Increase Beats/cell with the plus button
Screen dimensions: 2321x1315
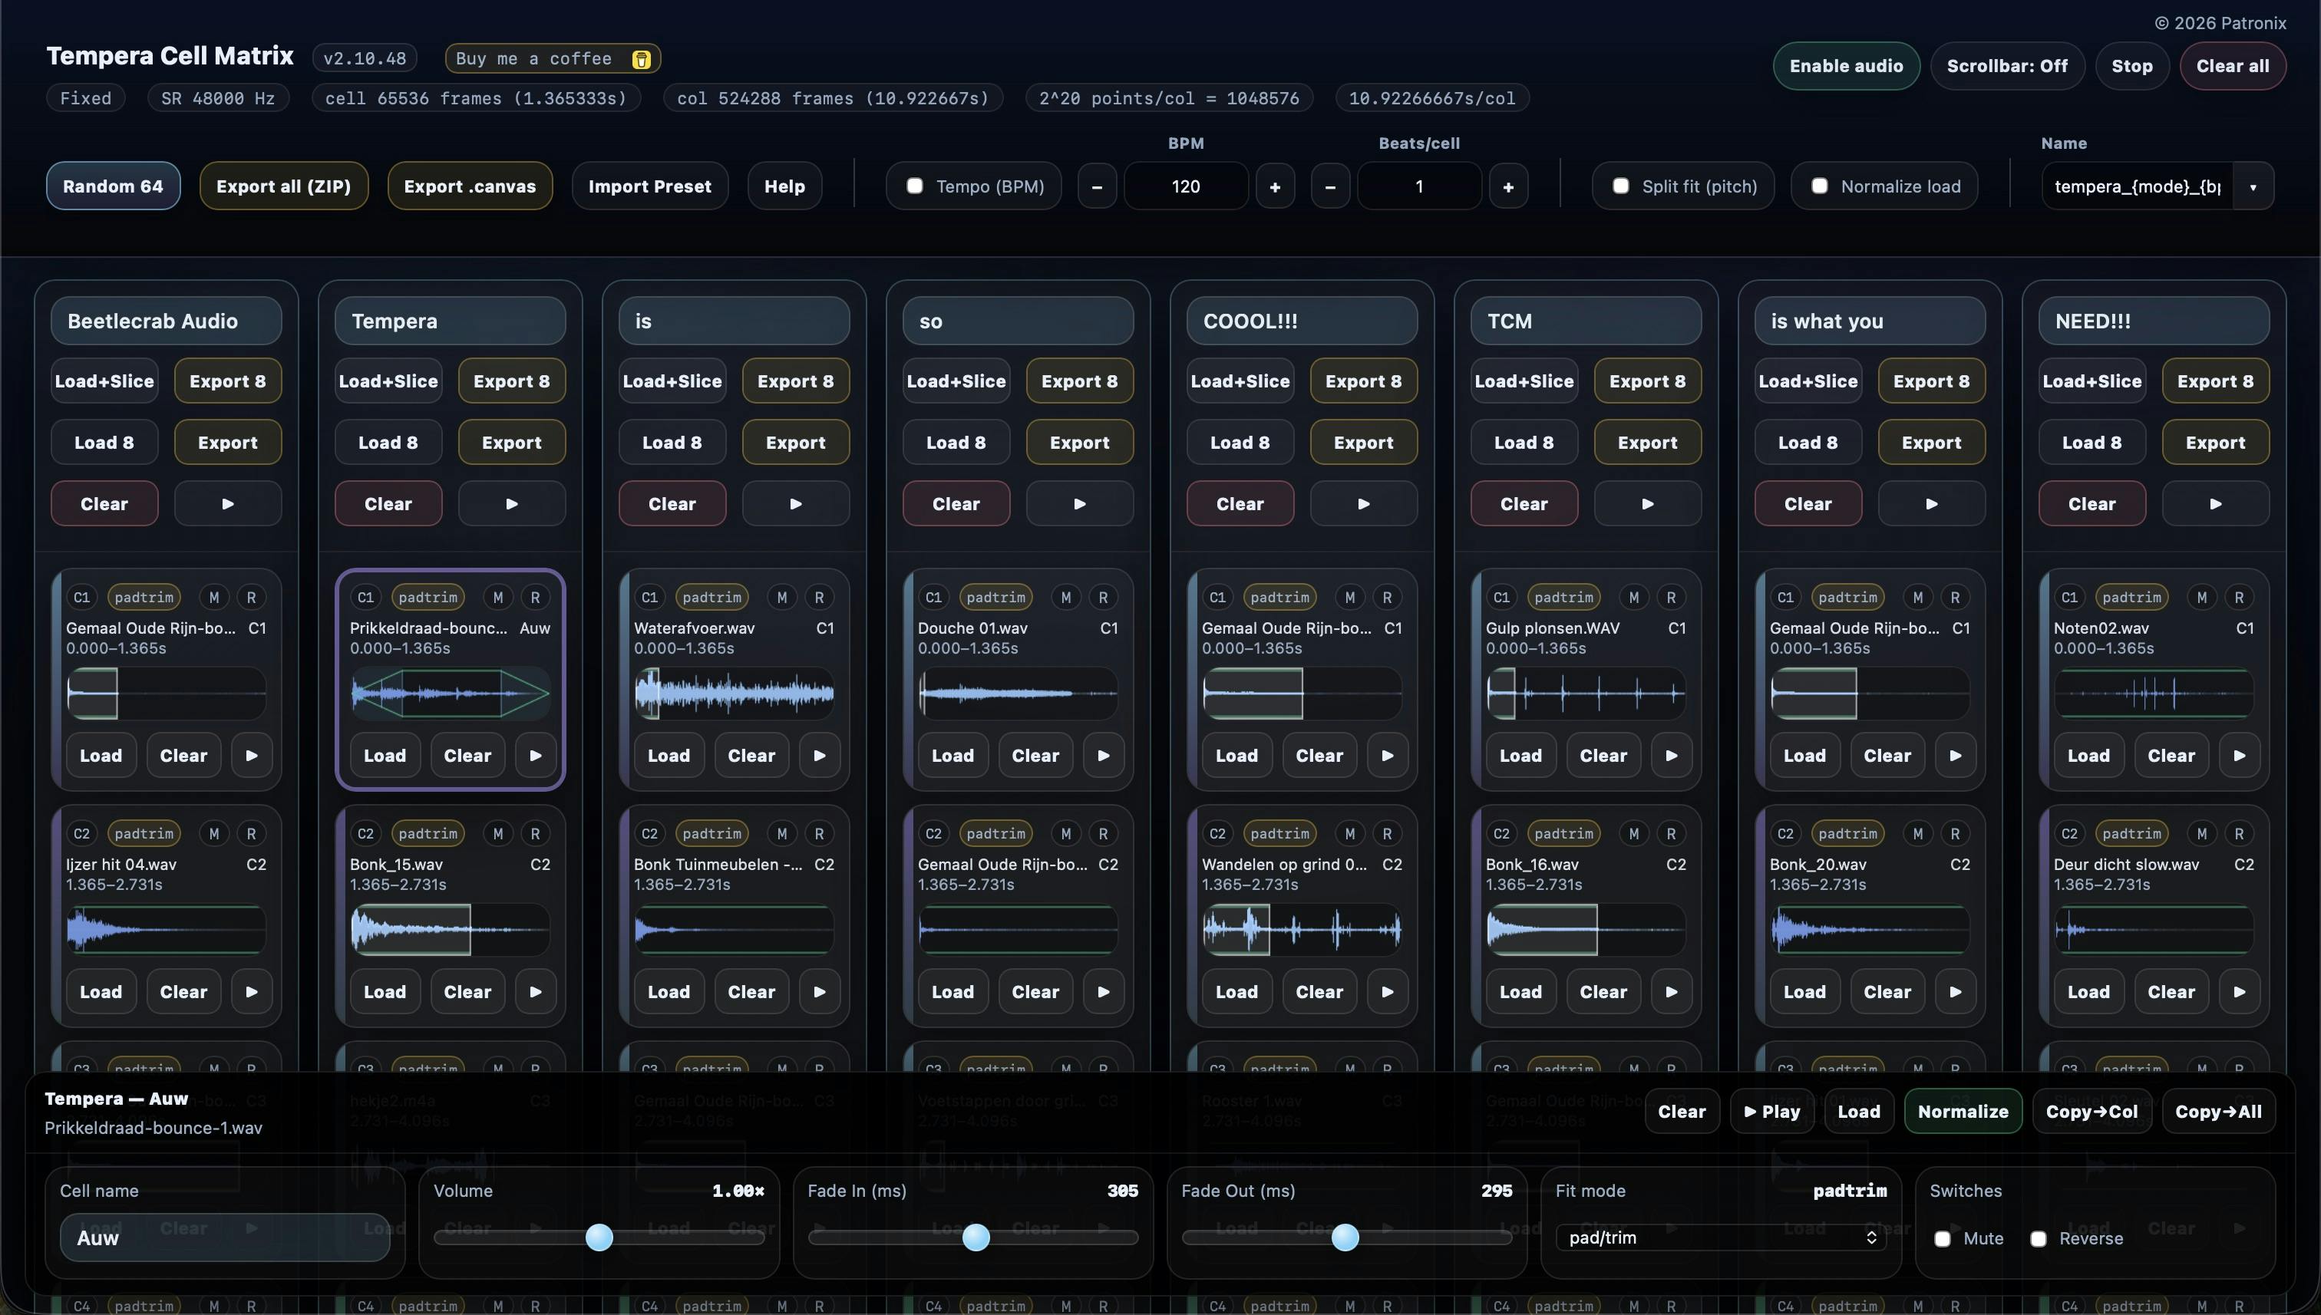[x=1508, y=187]
